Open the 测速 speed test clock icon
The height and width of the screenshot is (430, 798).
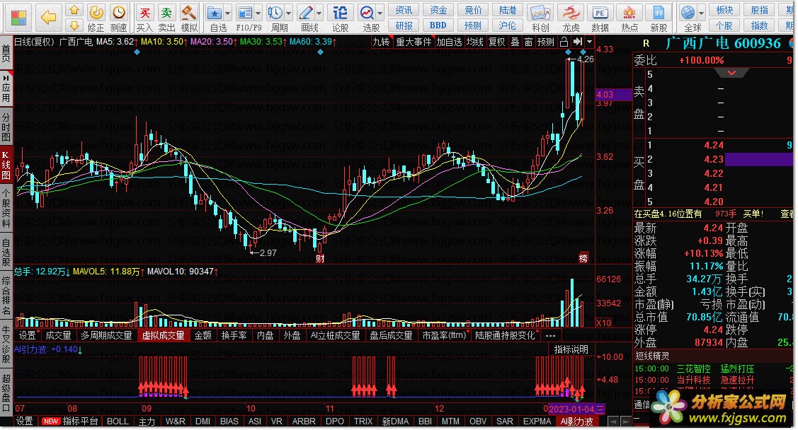[118, 13]
